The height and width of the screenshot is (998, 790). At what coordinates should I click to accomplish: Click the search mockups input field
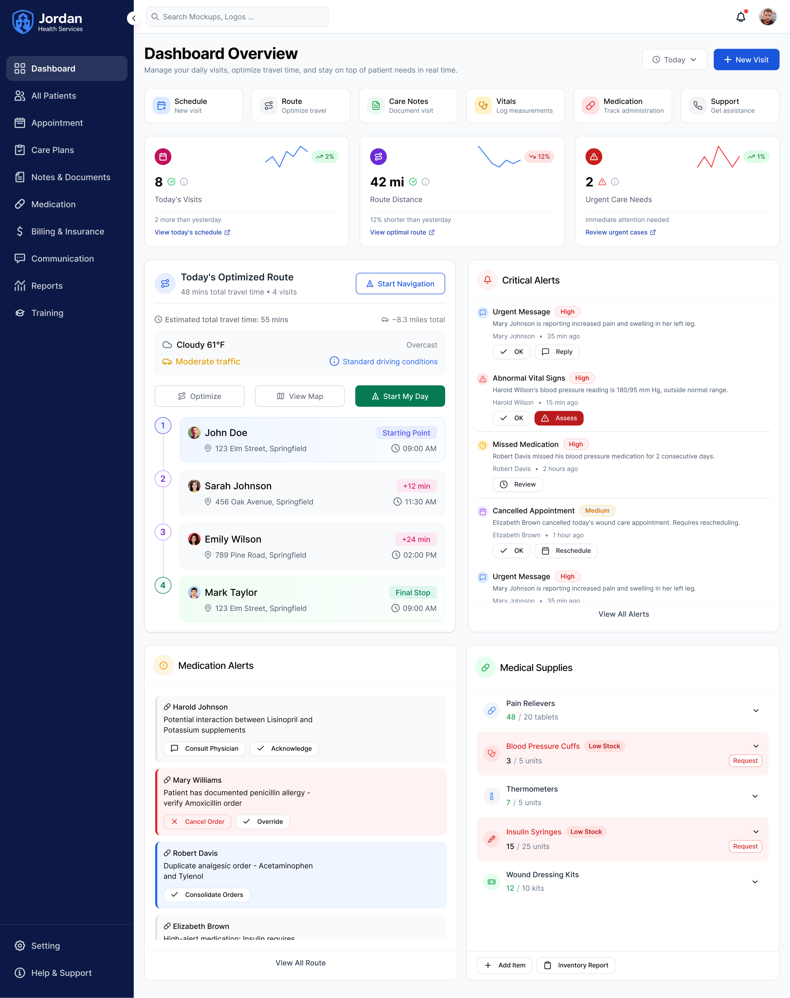(237, 17)
